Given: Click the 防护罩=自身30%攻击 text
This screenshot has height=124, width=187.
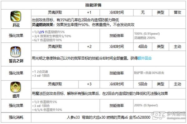Looking at the screenshot, I should click(x=149, y=73).
